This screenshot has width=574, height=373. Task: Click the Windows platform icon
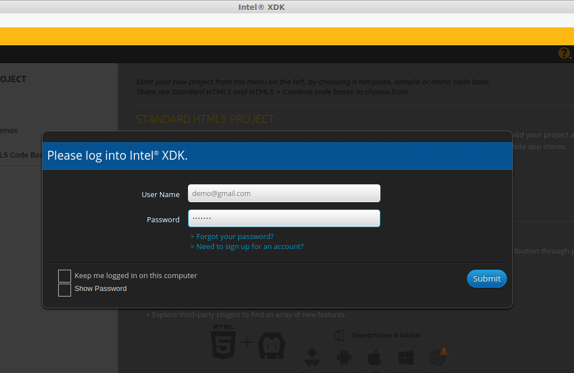point(406,358)
